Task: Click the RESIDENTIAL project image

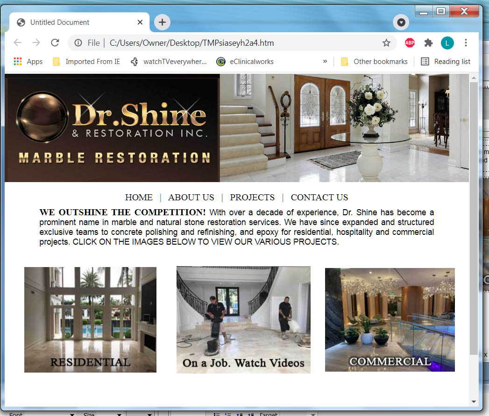Action: [x=91, y=320]
